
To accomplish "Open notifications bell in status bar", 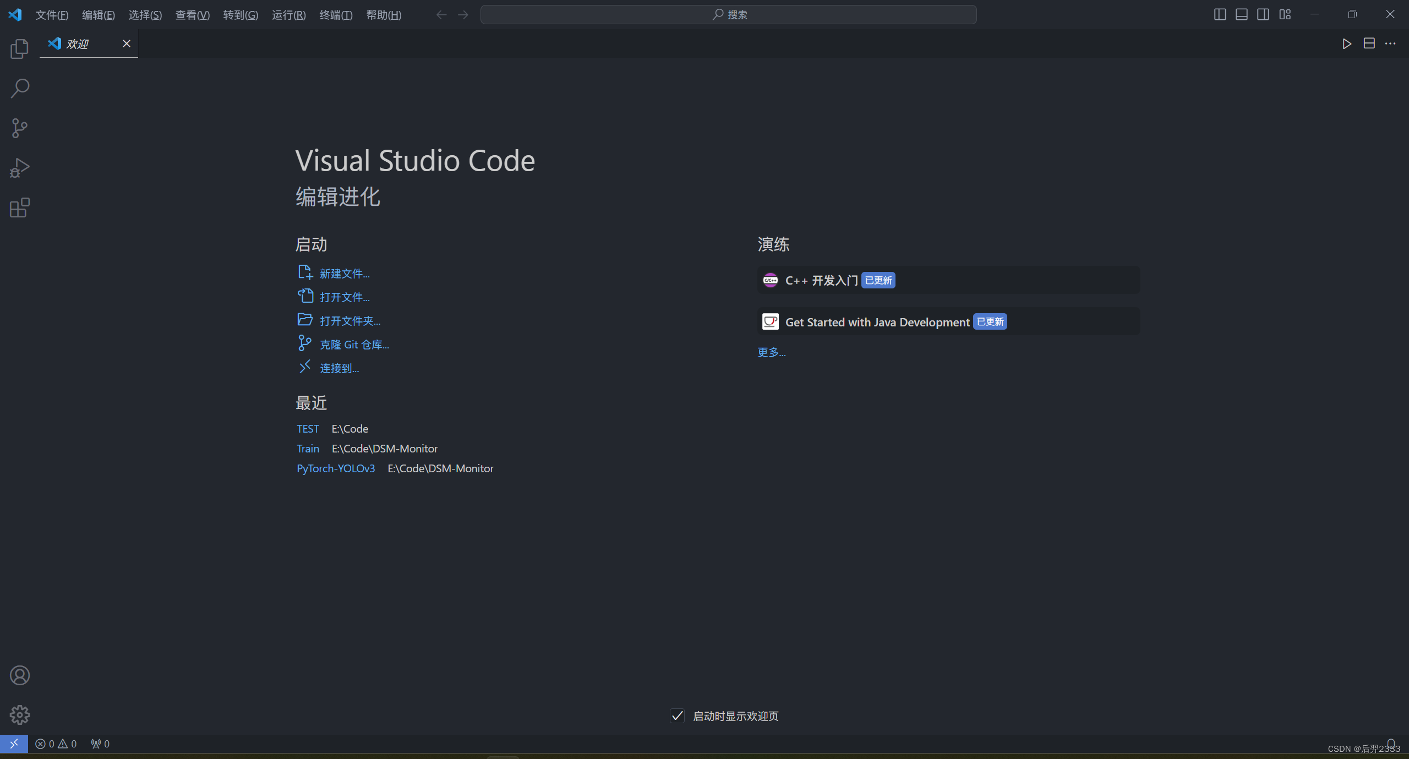I will click(x=1391, y=744).
